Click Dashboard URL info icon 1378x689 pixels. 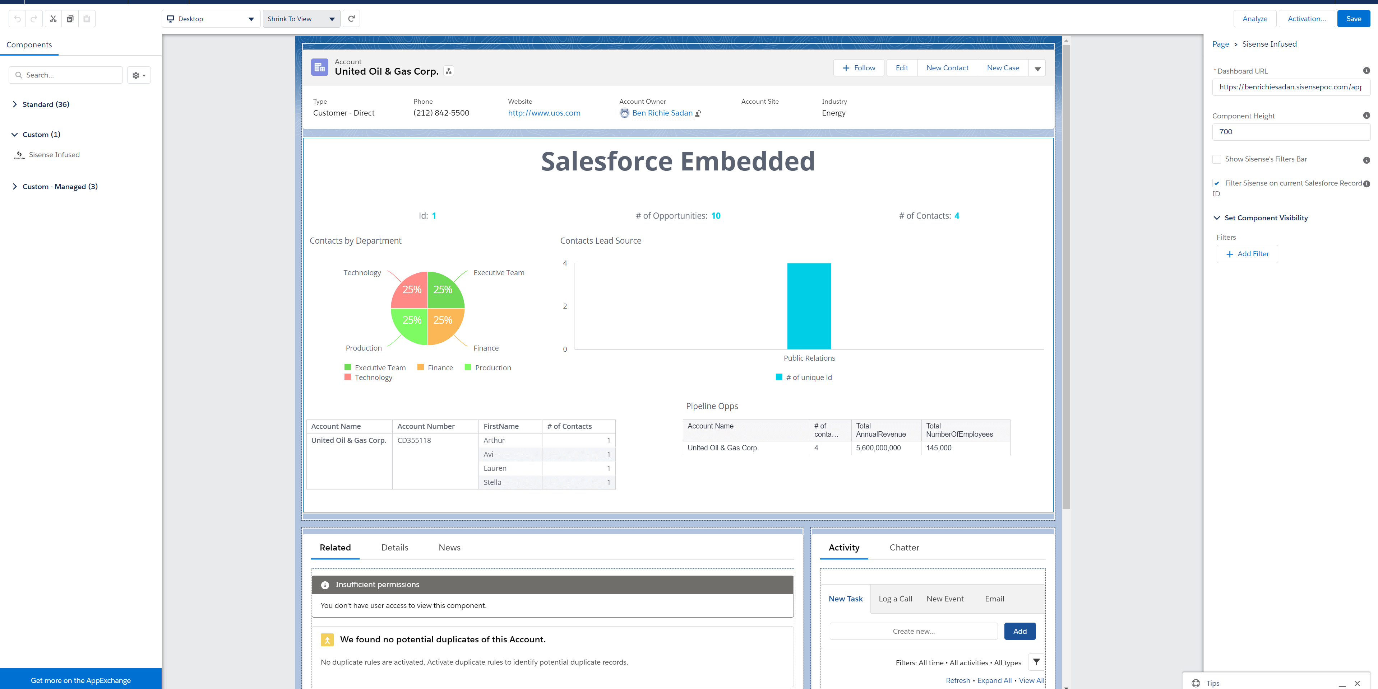(1366, 71)
